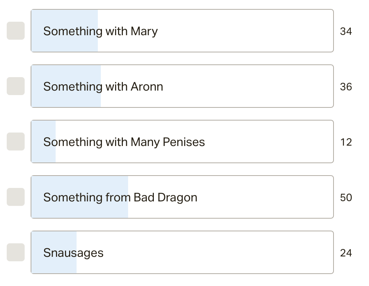
Task: Click the 50 vote total
Action: (346, 198)
